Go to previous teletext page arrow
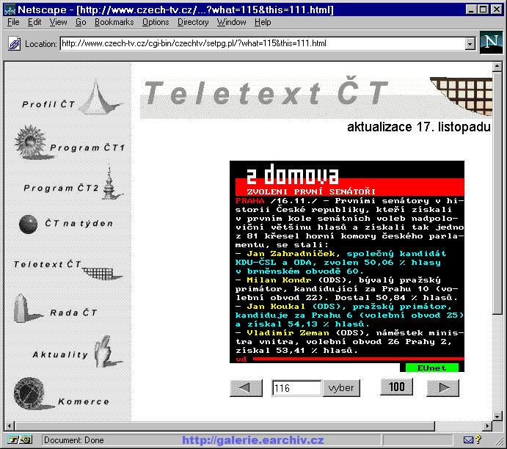This screenshot has width=507, height=449. pos(246,388)
